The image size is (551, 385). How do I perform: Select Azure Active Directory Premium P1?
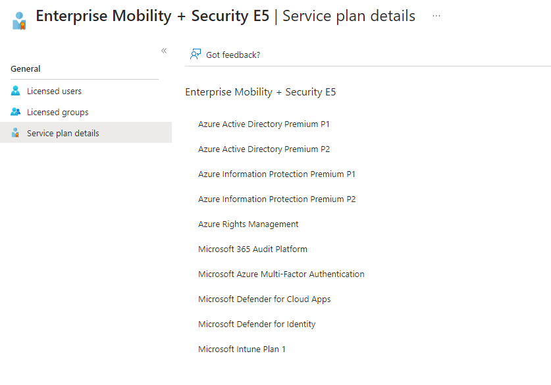pyautogui.click(x=264, y=124)
